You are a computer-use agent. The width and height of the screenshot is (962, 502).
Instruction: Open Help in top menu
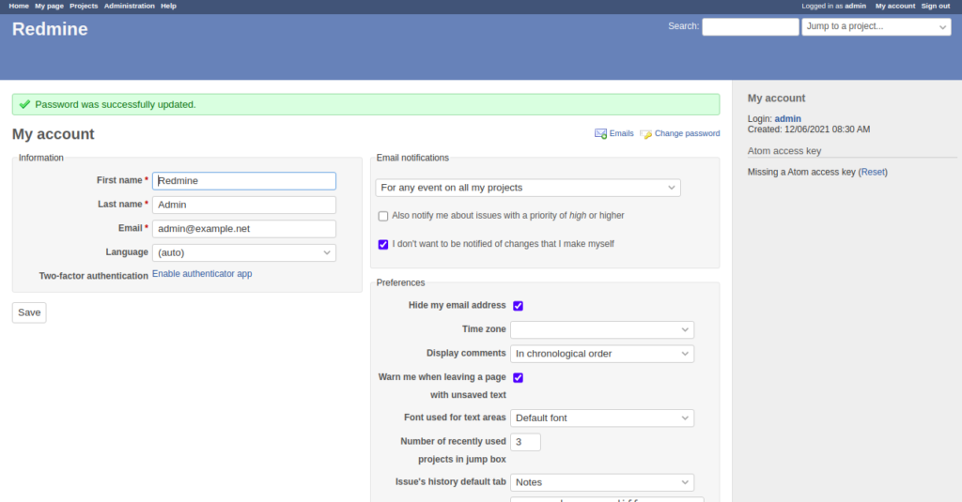[x=168, y=6]
